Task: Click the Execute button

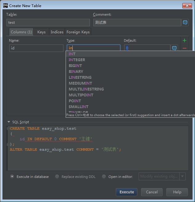Action: [127, 192]
